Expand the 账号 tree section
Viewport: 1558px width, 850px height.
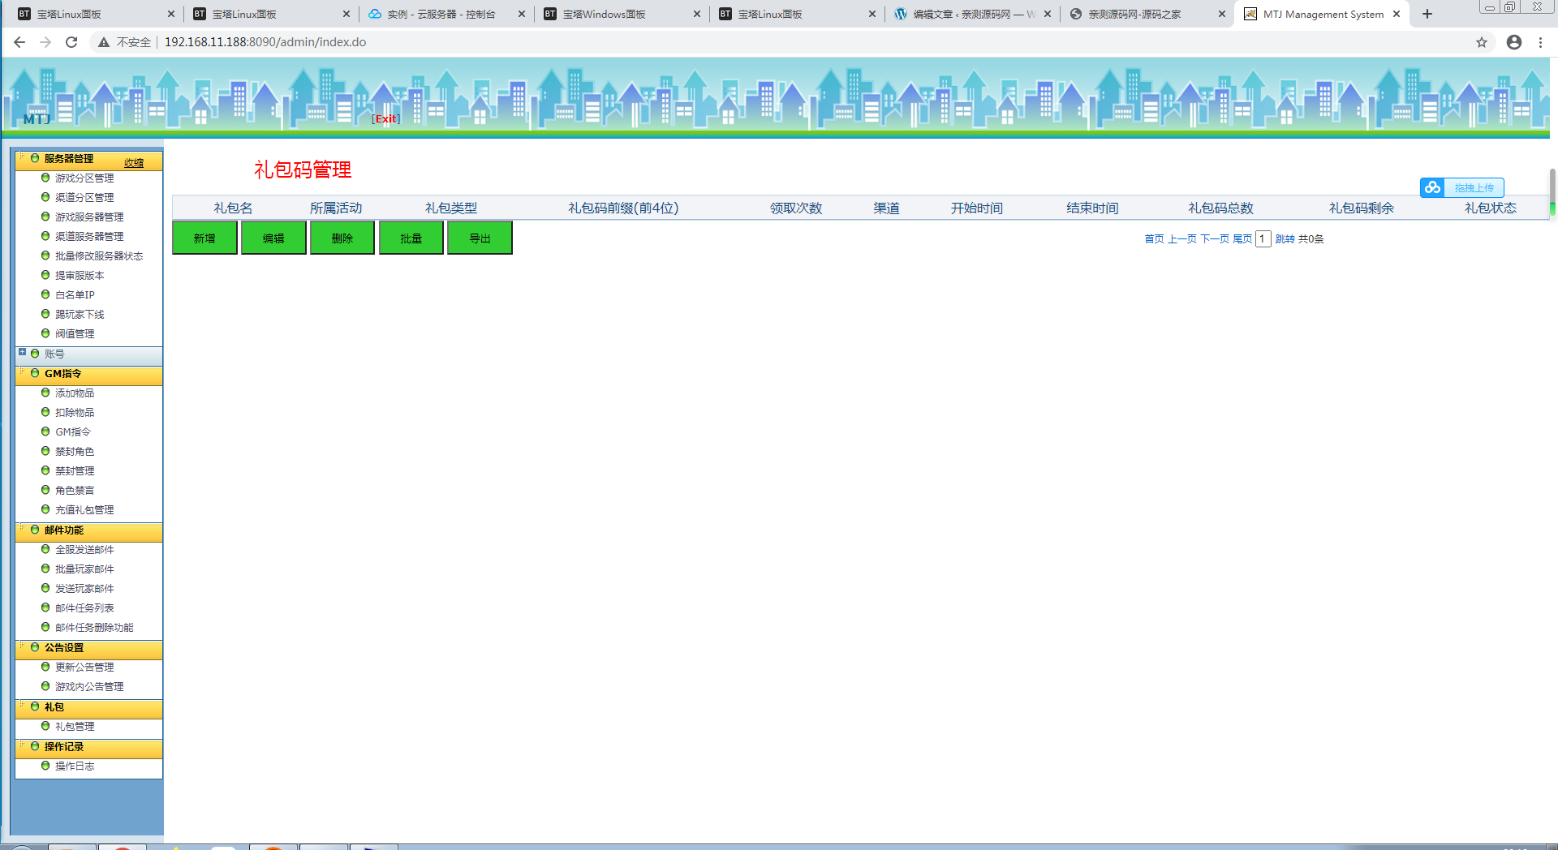(23, 353)
